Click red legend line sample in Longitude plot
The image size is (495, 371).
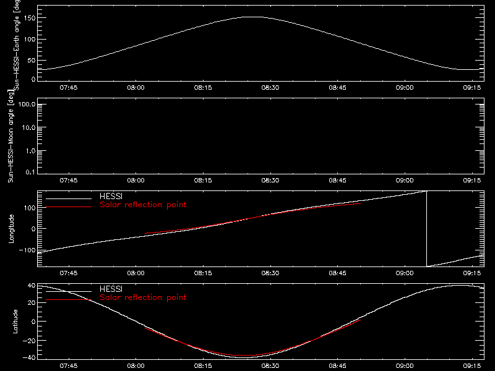coord(69,207)
